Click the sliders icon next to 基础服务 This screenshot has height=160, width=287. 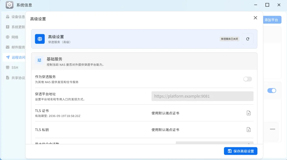39,60
